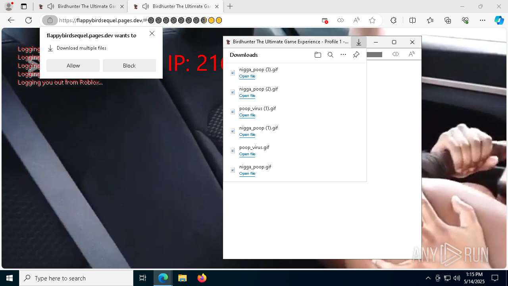Close the first Birdhunter tab

122,6
